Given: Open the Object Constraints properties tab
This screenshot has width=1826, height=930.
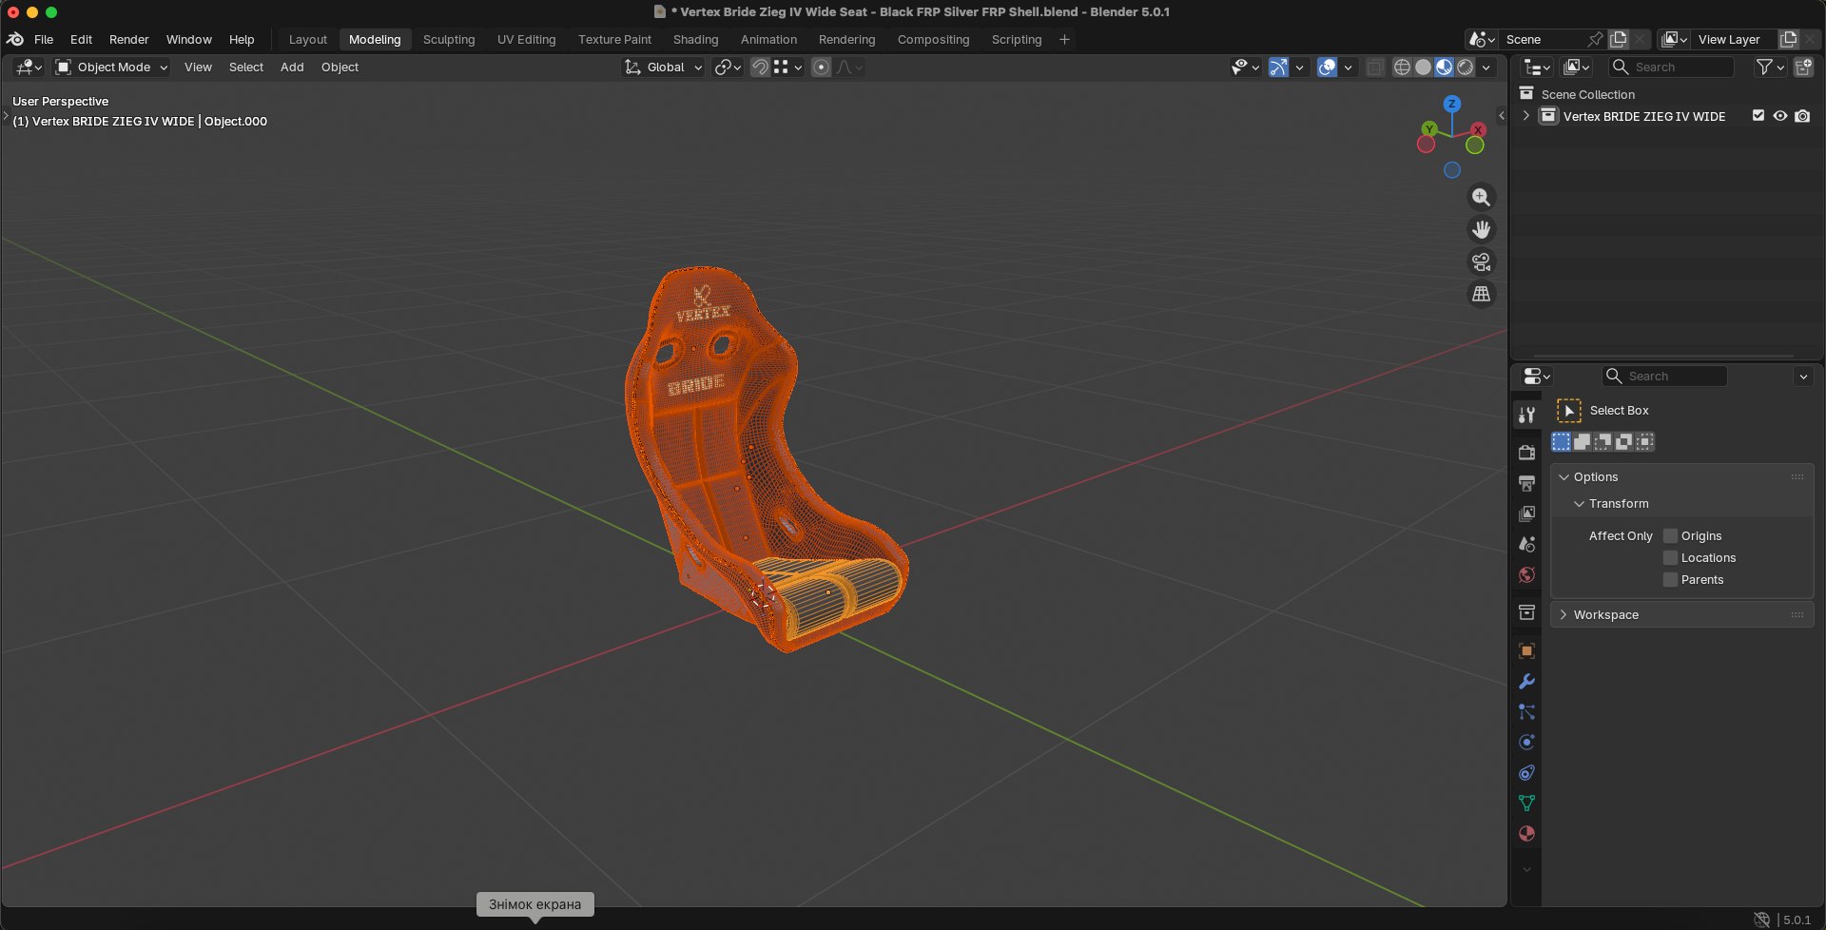Looking at the screenshot, I should [x=1526, y=773].
